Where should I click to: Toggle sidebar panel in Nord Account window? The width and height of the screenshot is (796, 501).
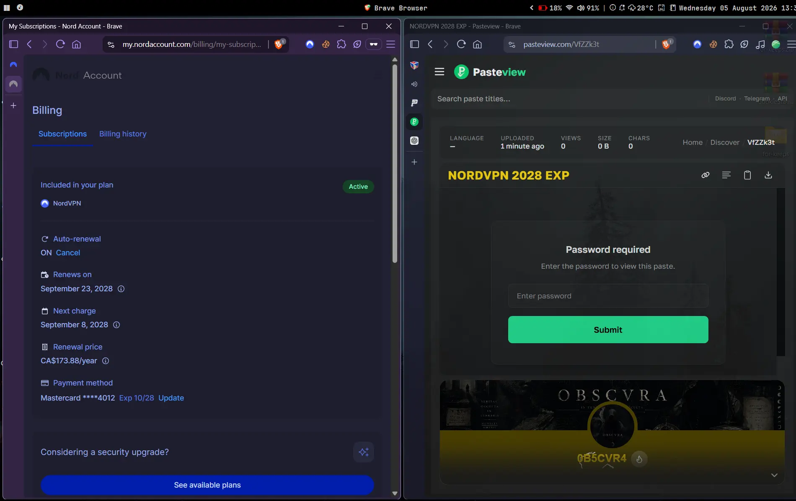13,44
